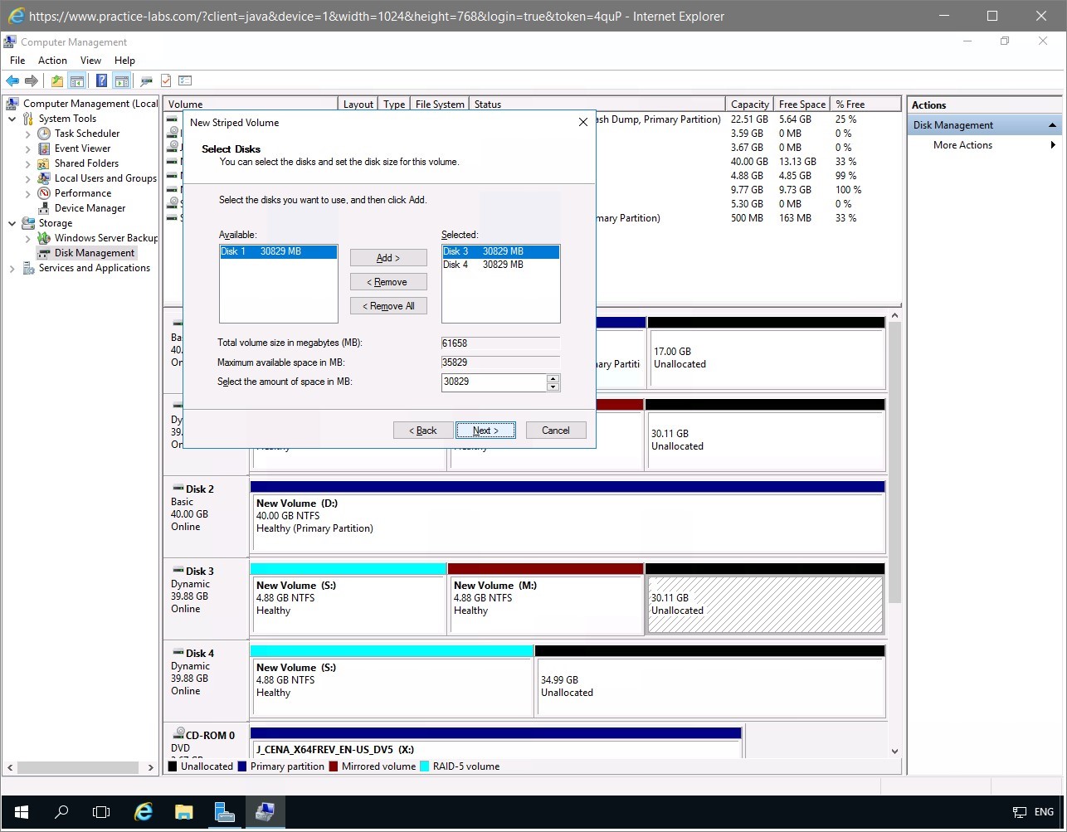Screen dimensions: 1067x832
Task: Toggle the Show/Hide Action Pane toolbar button
Action: (x=122, y=80)
